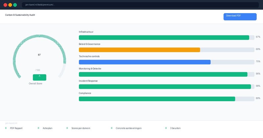The height and width of the screenshot is (138, 263).
Task: Click the Scores per domein icon
Action: tap(67, 128)
